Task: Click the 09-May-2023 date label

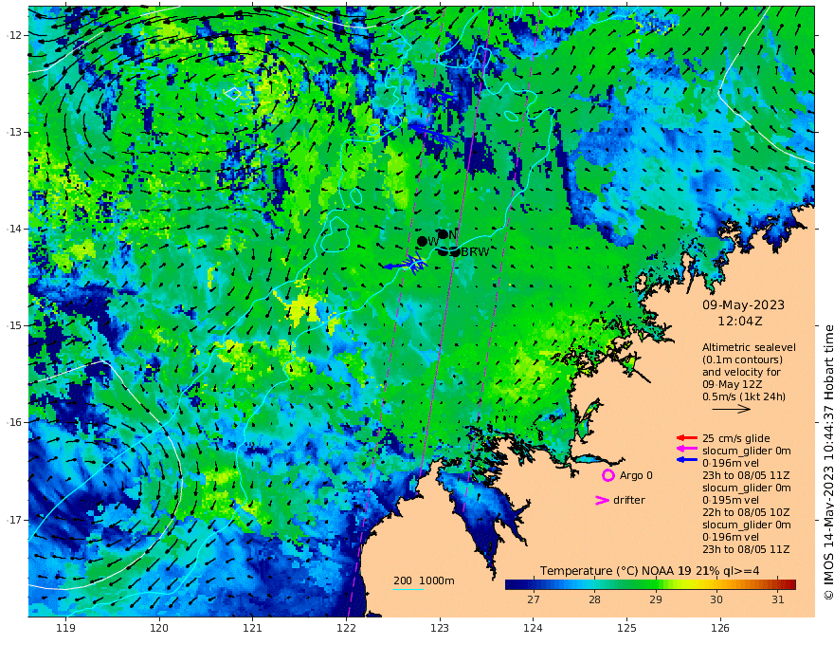Action: click(743, 304)
